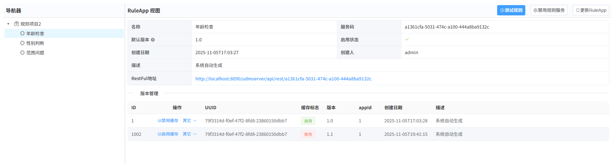Click the 启用 cache tag in row 1
The height and width of the screenshot is (164, 615).
click(308, 121)
